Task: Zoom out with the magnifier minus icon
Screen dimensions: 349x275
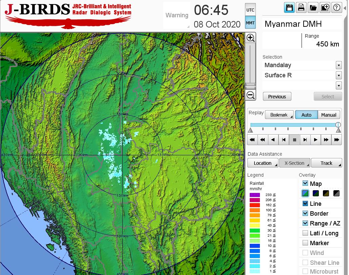Action: click(250, 95)
